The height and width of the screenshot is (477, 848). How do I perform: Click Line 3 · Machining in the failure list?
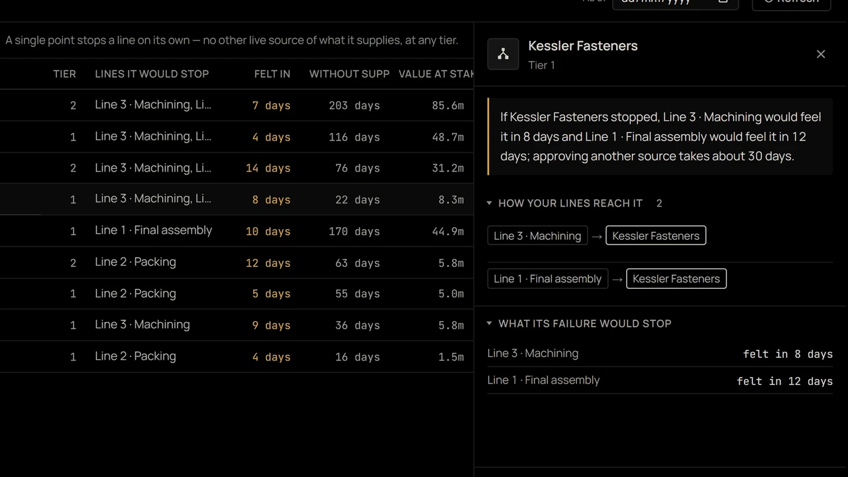[533, 353]
